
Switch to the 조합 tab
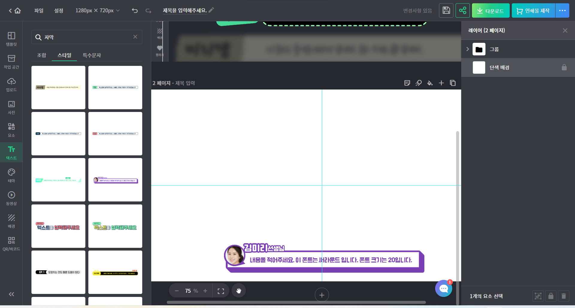(42, 55)
